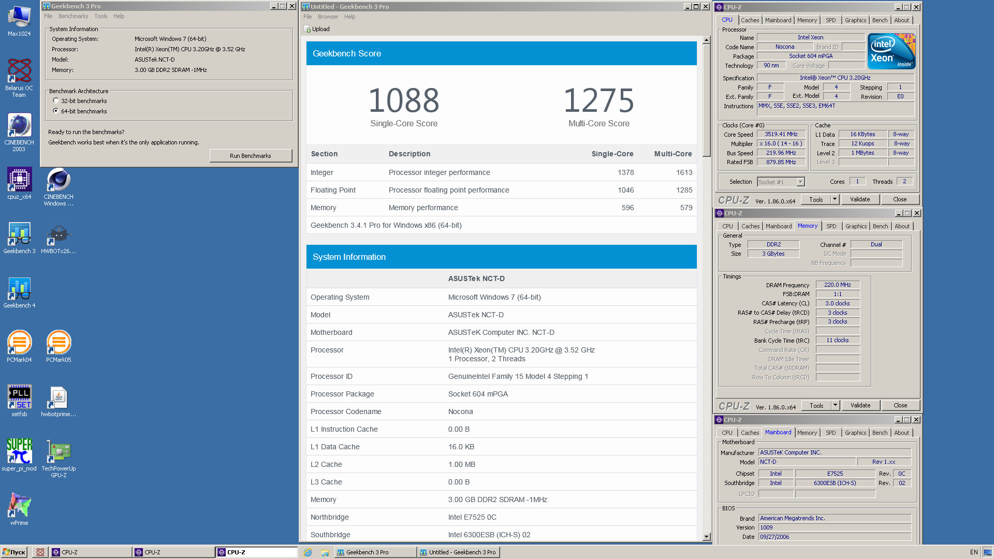The width and height of the screenshot is (994, 559).
Task: Open Help menu in the Untitled results window
Action: click(x=350, y=17)
